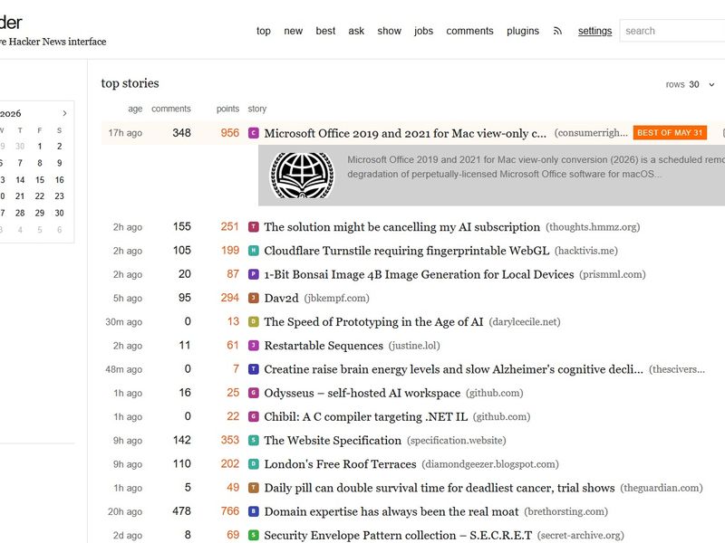
Task: Open the Restartable Sequences story
Action: (x=324, y=346)
